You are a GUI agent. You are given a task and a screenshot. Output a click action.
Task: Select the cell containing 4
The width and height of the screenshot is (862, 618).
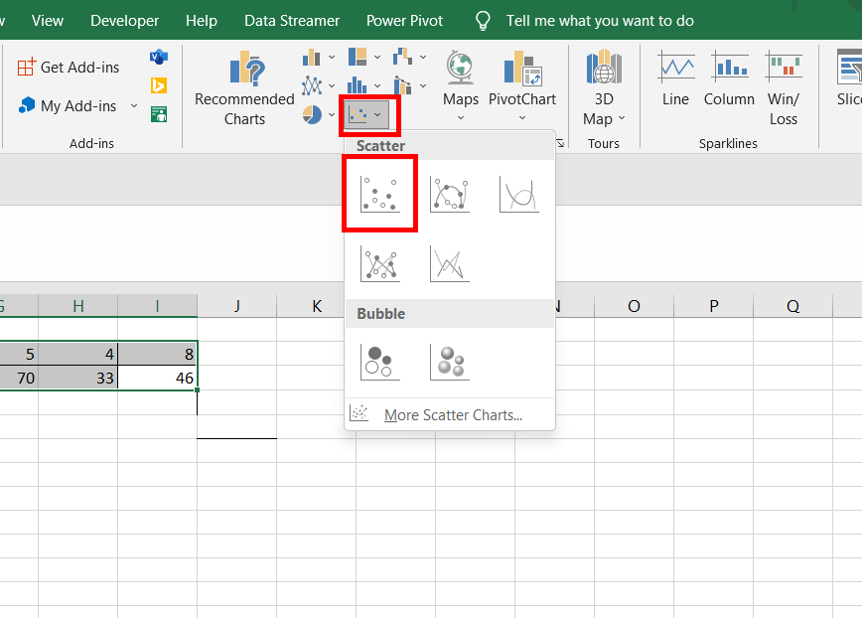tap(78, 354)
